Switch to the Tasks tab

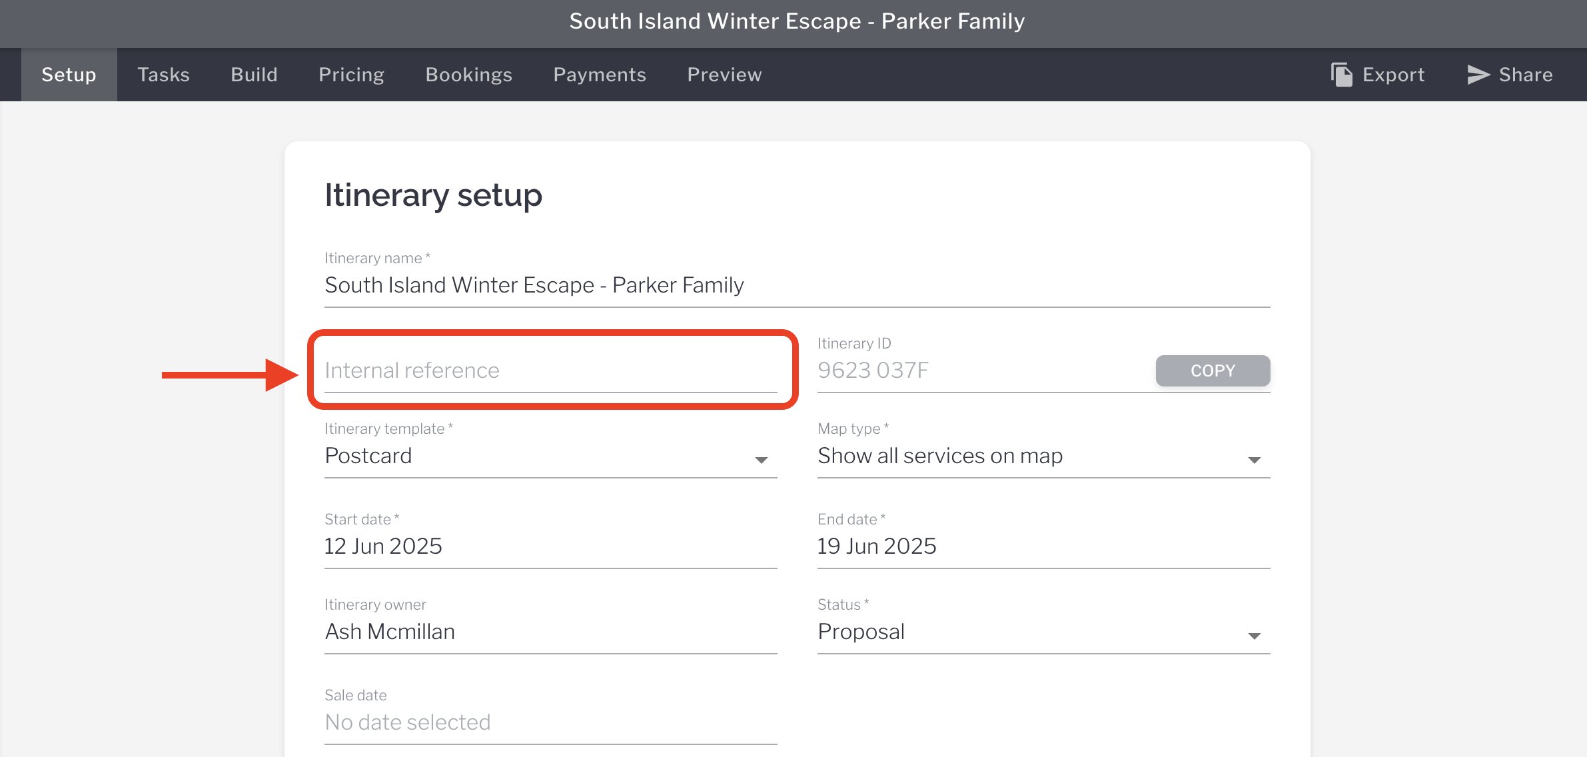163,75
